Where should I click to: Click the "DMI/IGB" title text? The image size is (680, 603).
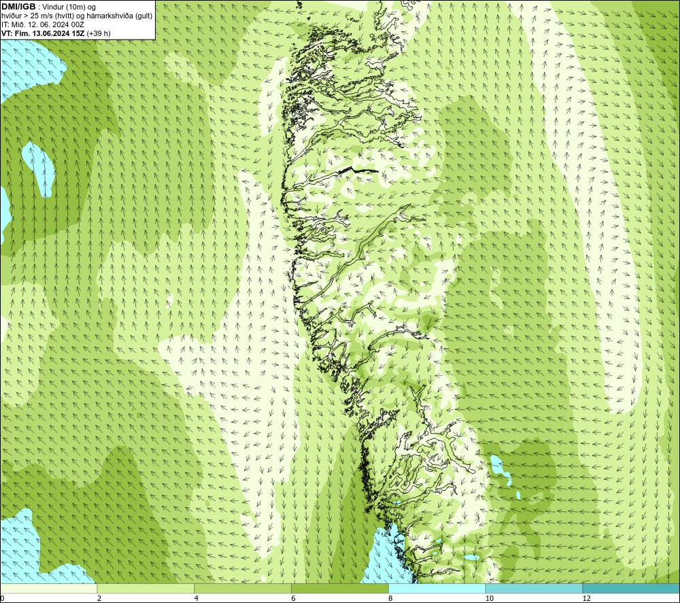(x=18, y=7)
